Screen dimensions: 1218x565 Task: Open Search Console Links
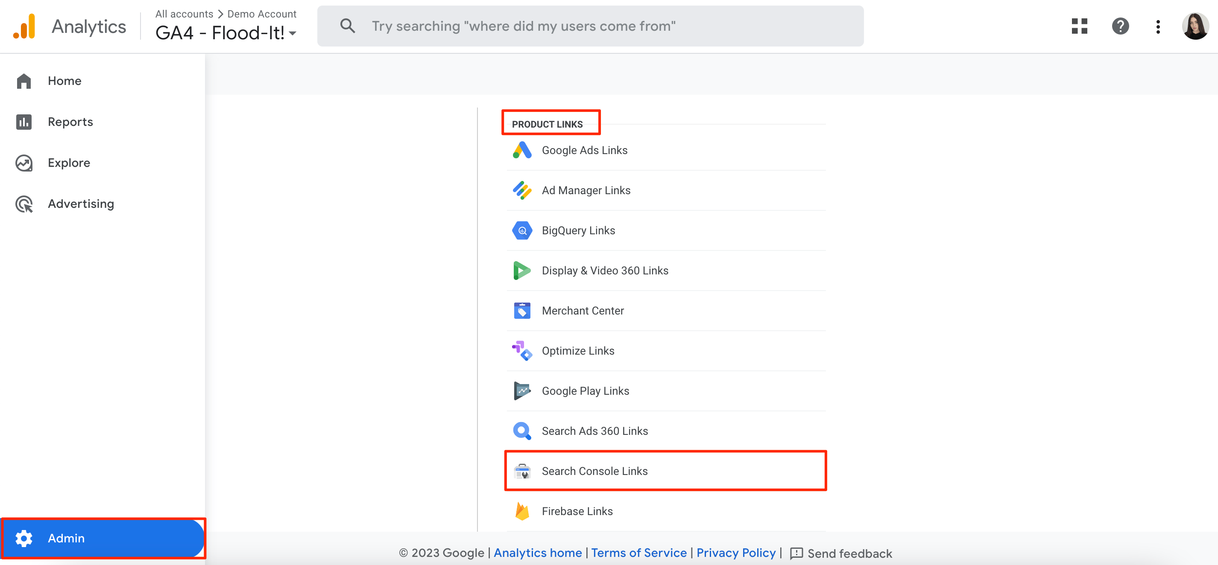tap(666, 472)
